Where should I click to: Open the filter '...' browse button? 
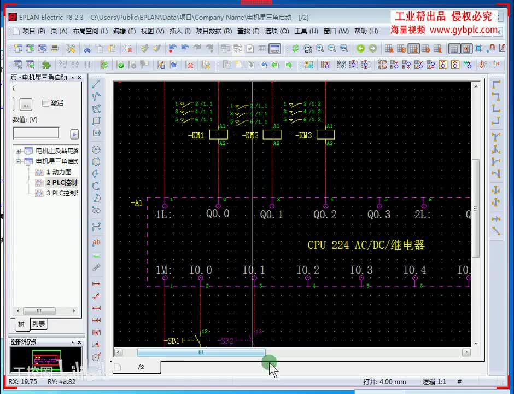point(26,105)
